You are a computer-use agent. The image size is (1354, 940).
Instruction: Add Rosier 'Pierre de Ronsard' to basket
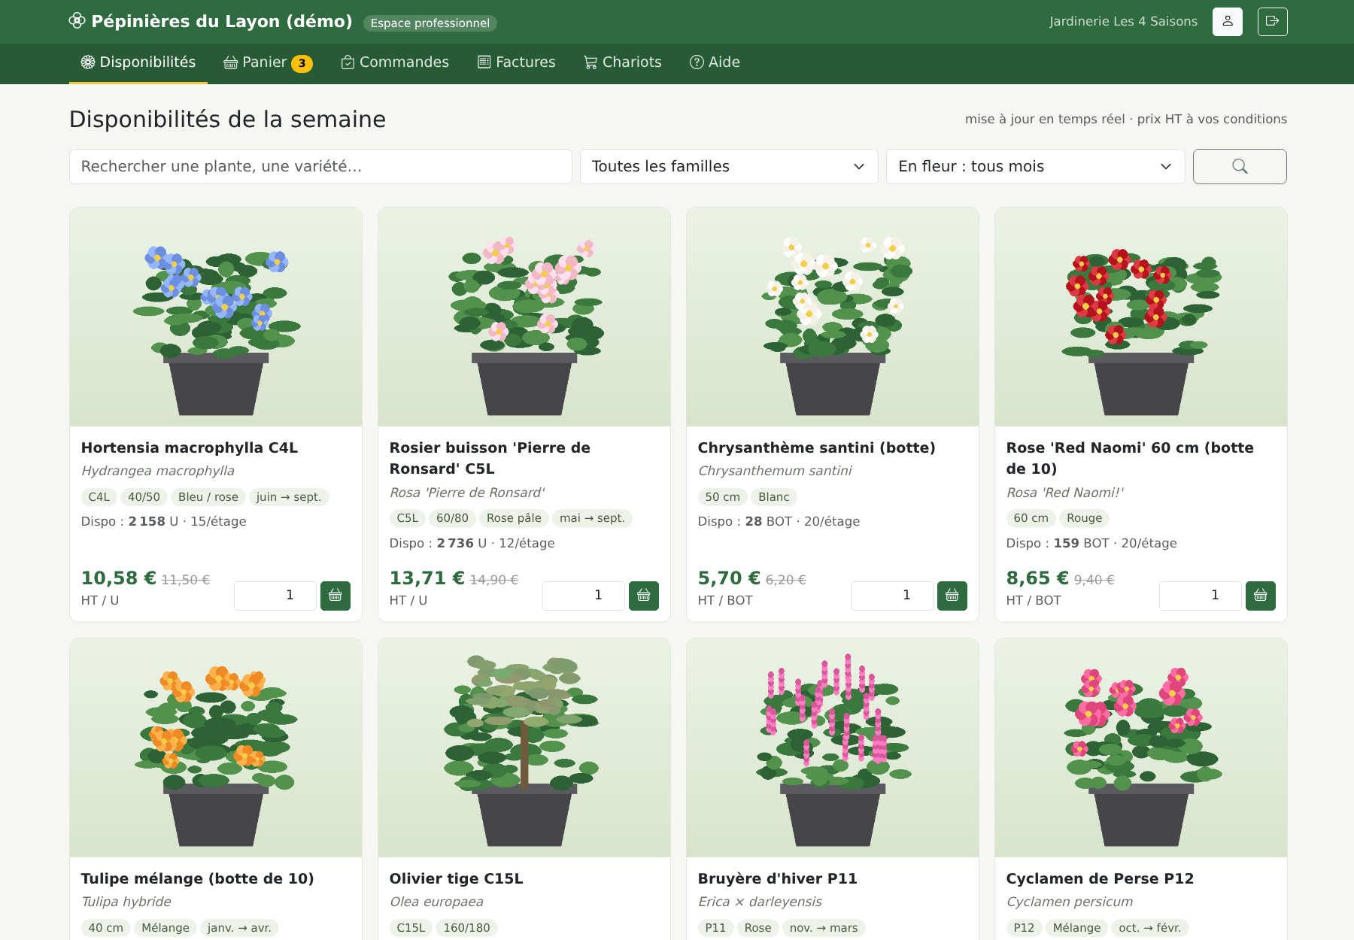pos(644,596)
